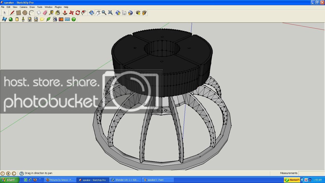The width and height of the screenshot is (325, 183).
Task: Click the green help question mark icon
Action: pos(74,19)
